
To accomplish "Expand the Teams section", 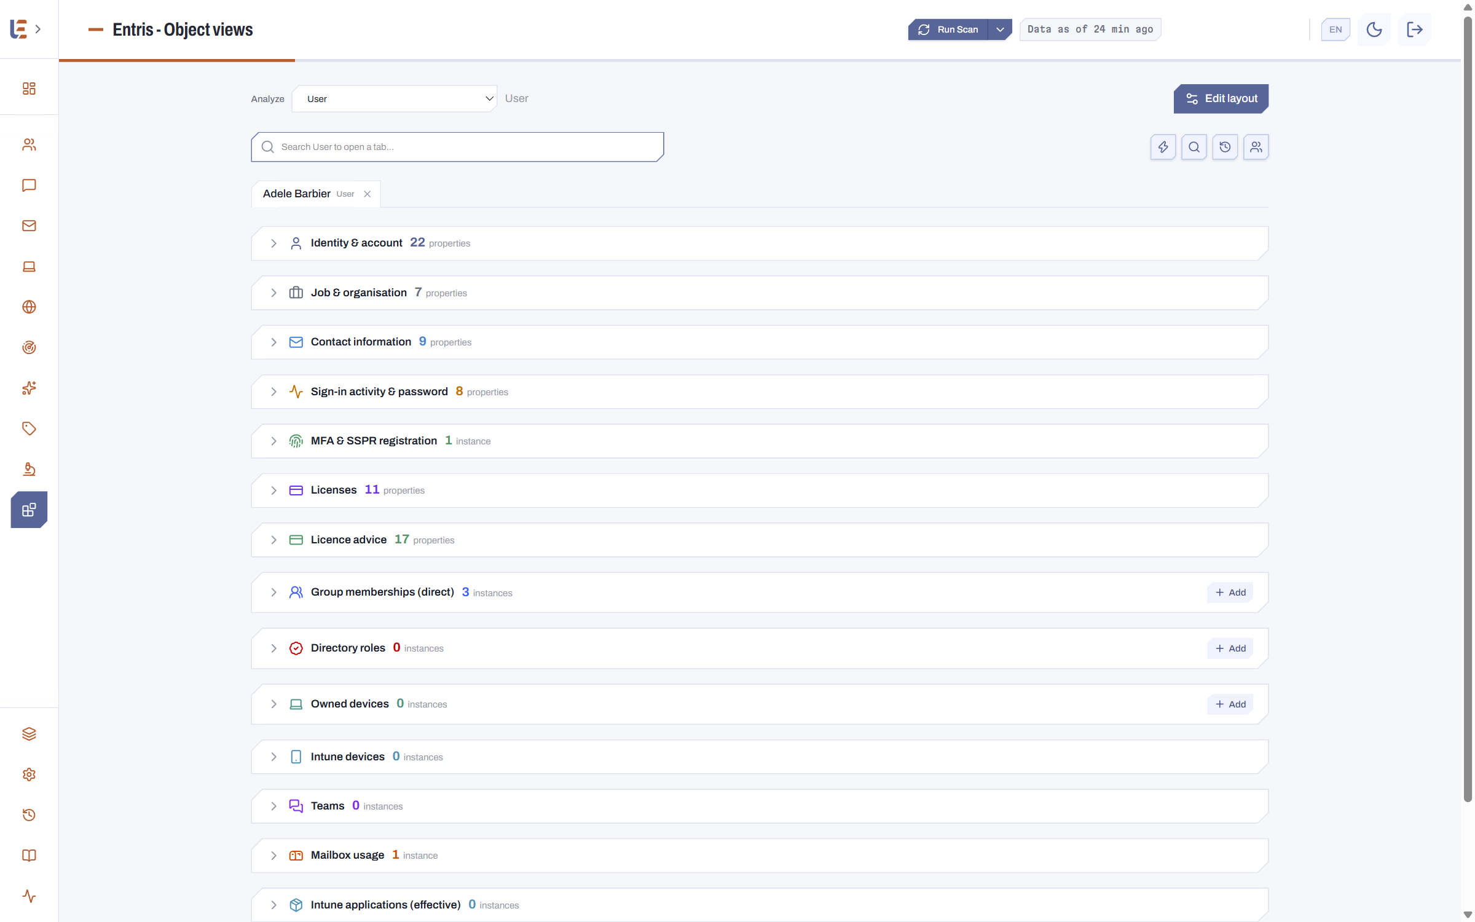I will pyautogui.click(x=760, y=806).
